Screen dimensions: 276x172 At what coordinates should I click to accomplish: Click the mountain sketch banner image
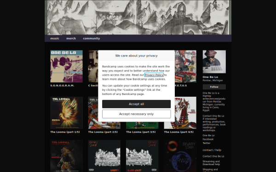pos(138,17)
